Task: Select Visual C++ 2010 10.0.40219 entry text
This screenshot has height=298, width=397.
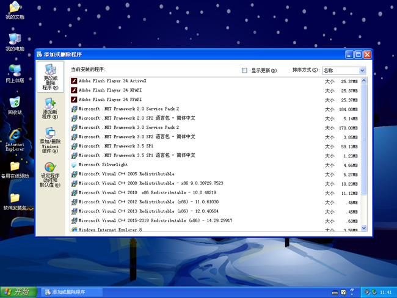Action: click(148, 193)
